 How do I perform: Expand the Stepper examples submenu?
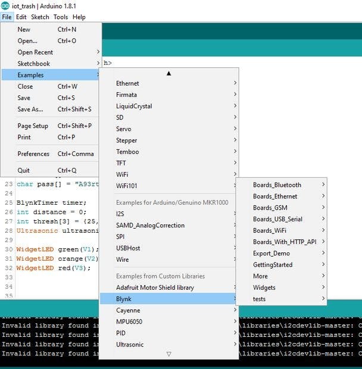click(168, 140)
